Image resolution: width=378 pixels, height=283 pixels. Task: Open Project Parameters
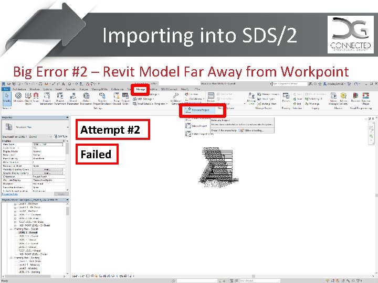click(60, 99)
